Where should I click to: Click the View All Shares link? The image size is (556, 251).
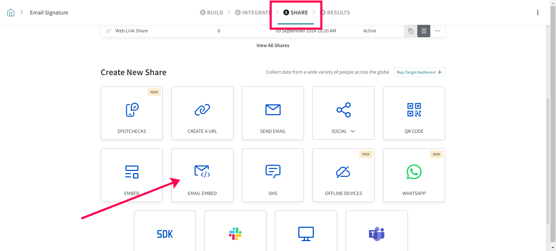coord(273,45)
